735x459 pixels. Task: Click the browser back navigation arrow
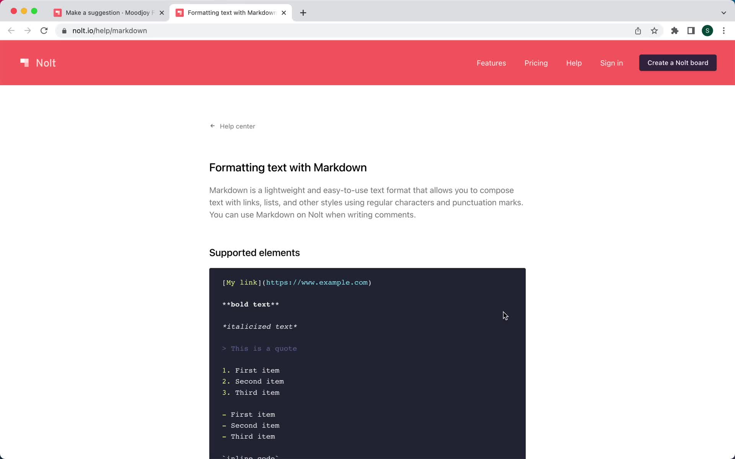coord(11,31)
